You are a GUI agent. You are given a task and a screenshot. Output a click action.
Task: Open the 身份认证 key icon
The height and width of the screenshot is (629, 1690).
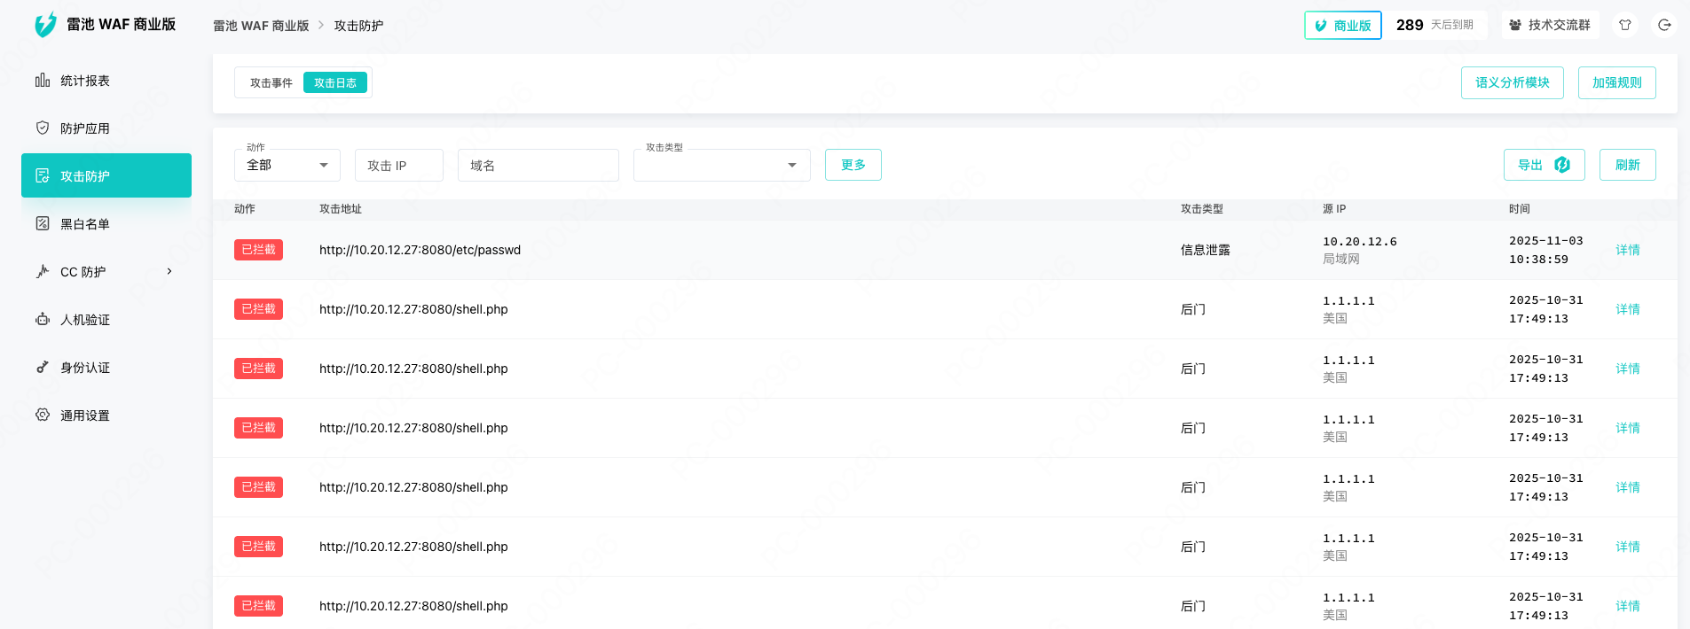coord(43,367)
